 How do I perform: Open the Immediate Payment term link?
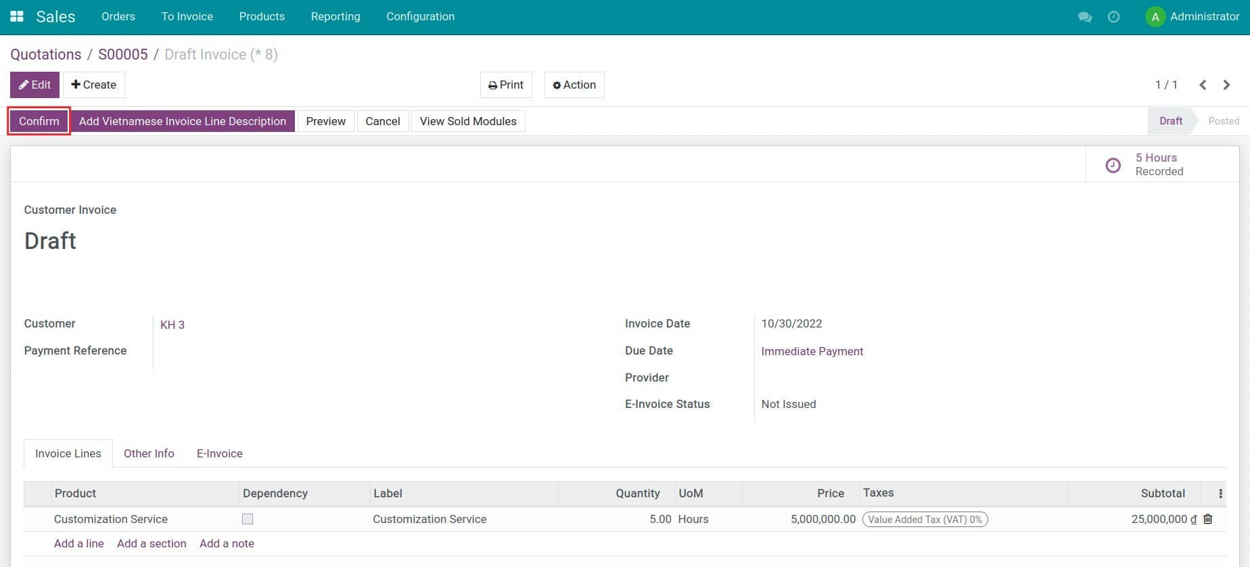pos(812,351)
